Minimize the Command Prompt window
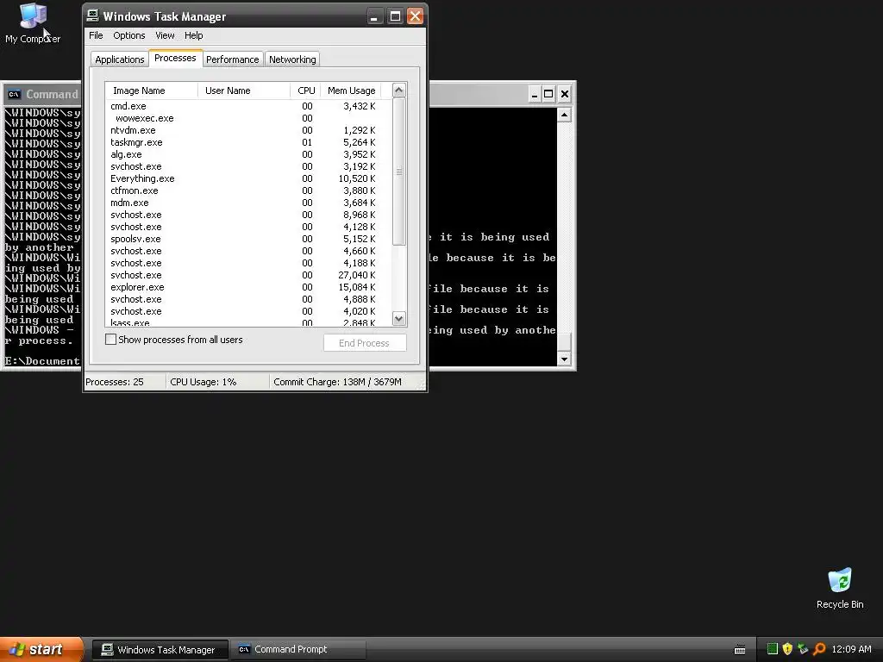This screenshot has height=662, width=883. pyautogui.click(x=534, y=94)
